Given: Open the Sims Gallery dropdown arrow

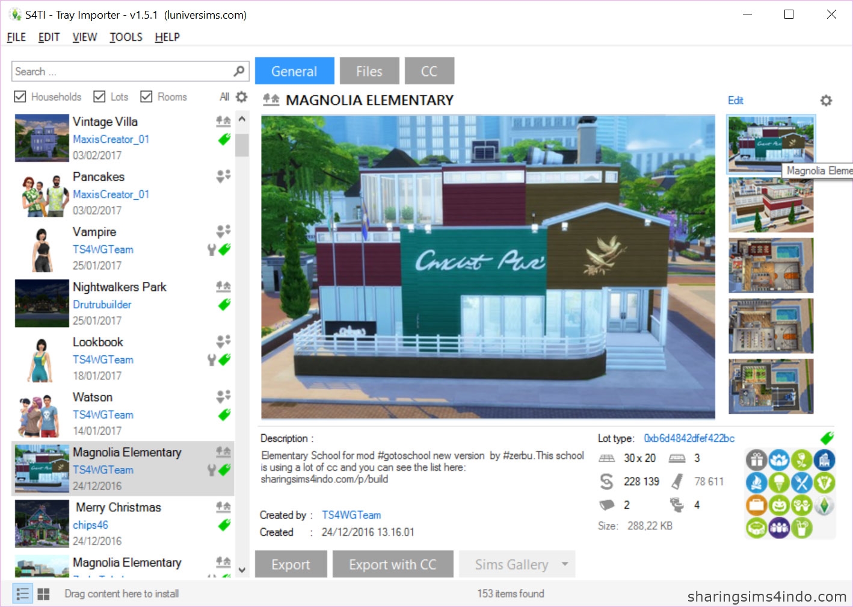Looking at the screenshot, I should point(565,564).
